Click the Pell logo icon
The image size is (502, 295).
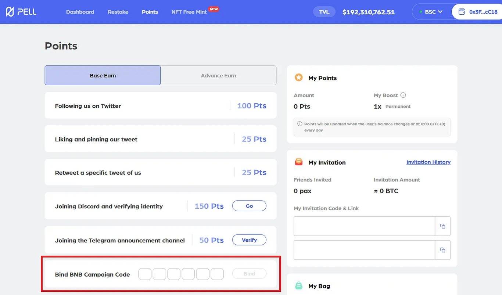10,12
